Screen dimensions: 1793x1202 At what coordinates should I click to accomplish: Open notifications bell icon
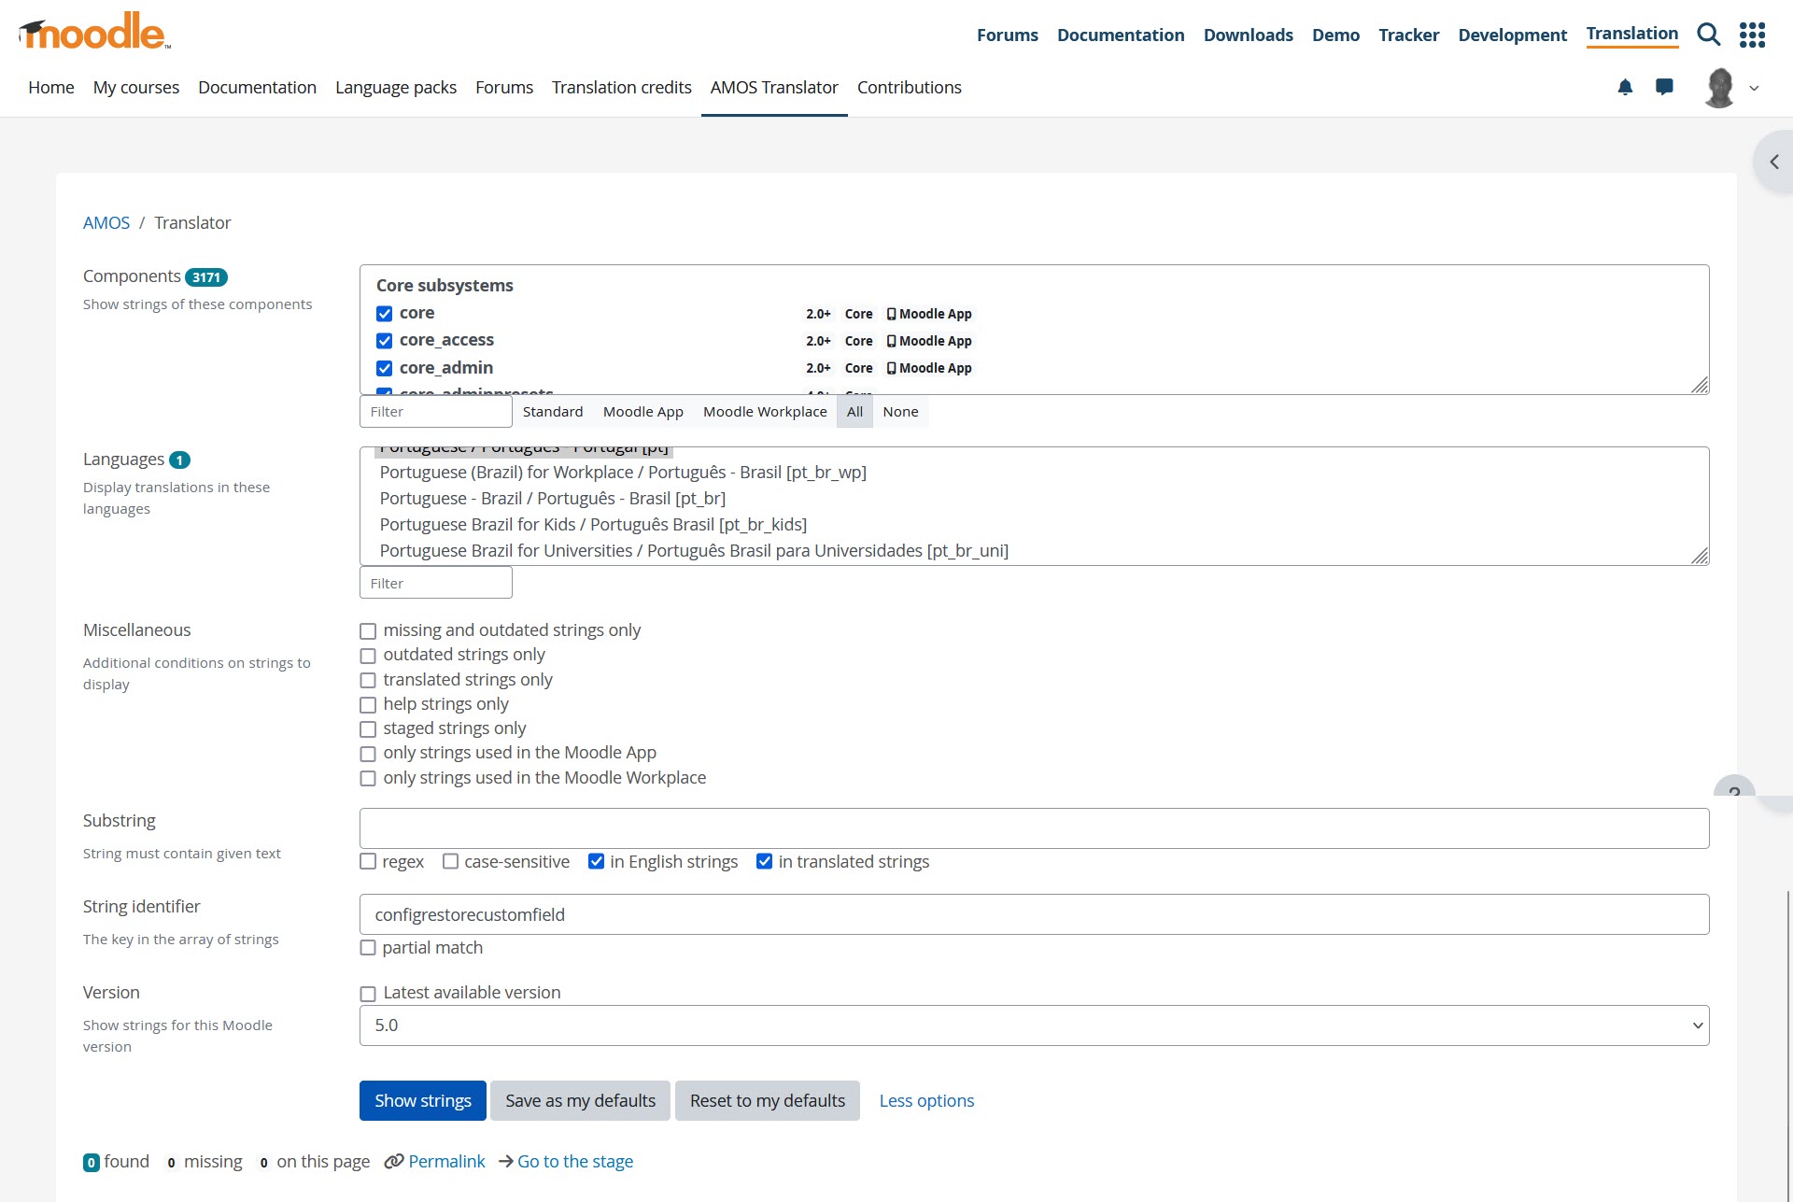coord(1625,87)
